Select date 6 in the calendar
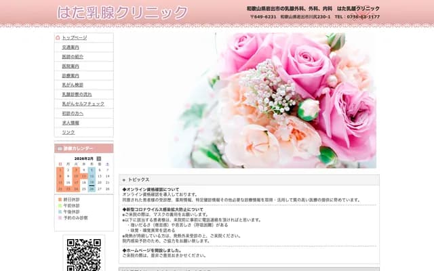 click(x=100, y=170)
